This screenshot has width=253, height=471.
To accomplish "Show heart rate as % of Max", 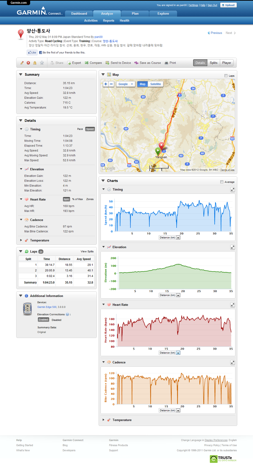I will (x=78, y=199).
